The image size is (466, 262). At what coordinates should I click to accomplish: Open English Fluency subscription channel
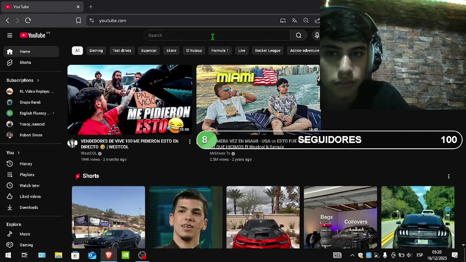(x=31, y=113)
